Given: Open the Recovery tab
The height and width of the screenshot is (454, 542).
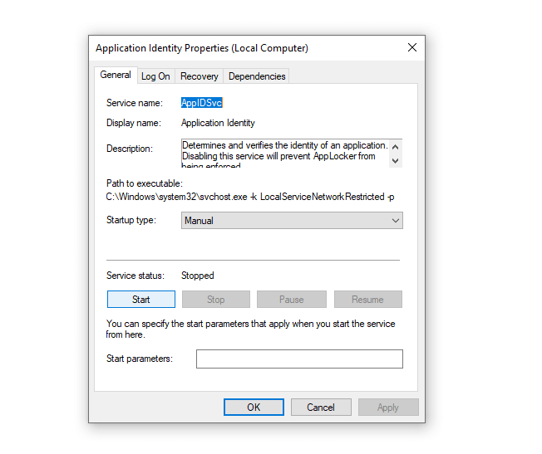Looking at the screenshot, I should pyautogui.click(x=200, y=76).
